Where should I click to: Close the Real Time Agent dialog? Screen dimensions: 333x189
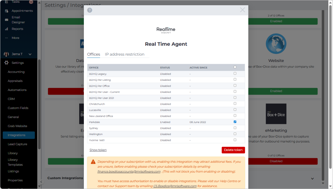click(242, 10)
